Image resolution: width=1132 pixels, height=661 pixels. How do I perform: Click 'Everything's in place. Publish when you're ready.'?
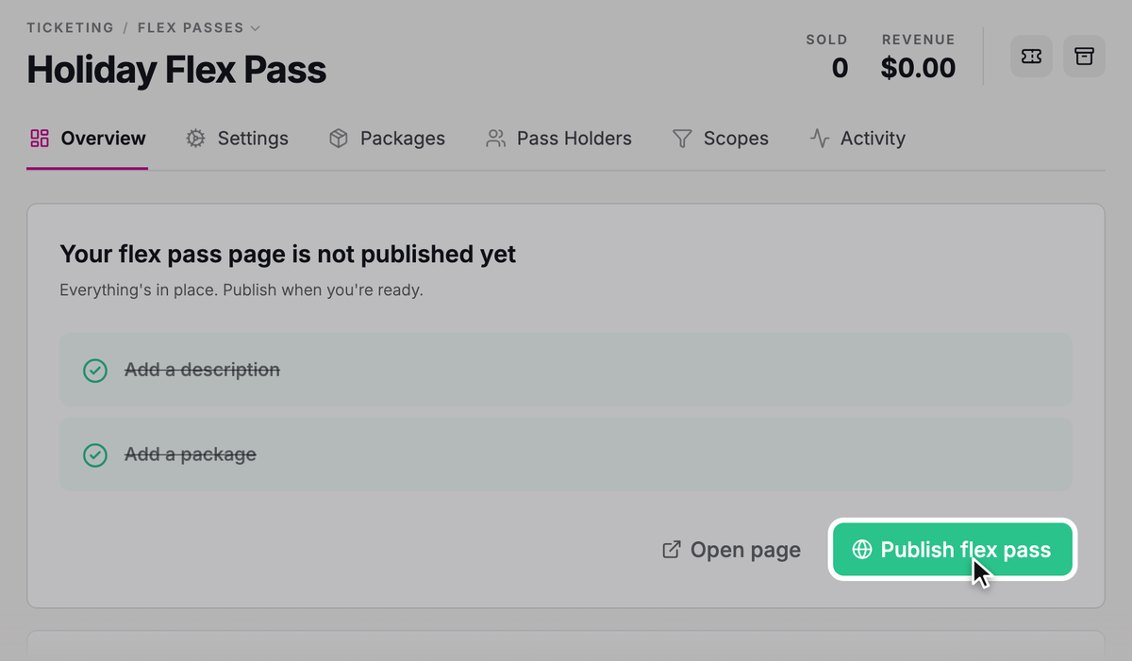[241, 290]
